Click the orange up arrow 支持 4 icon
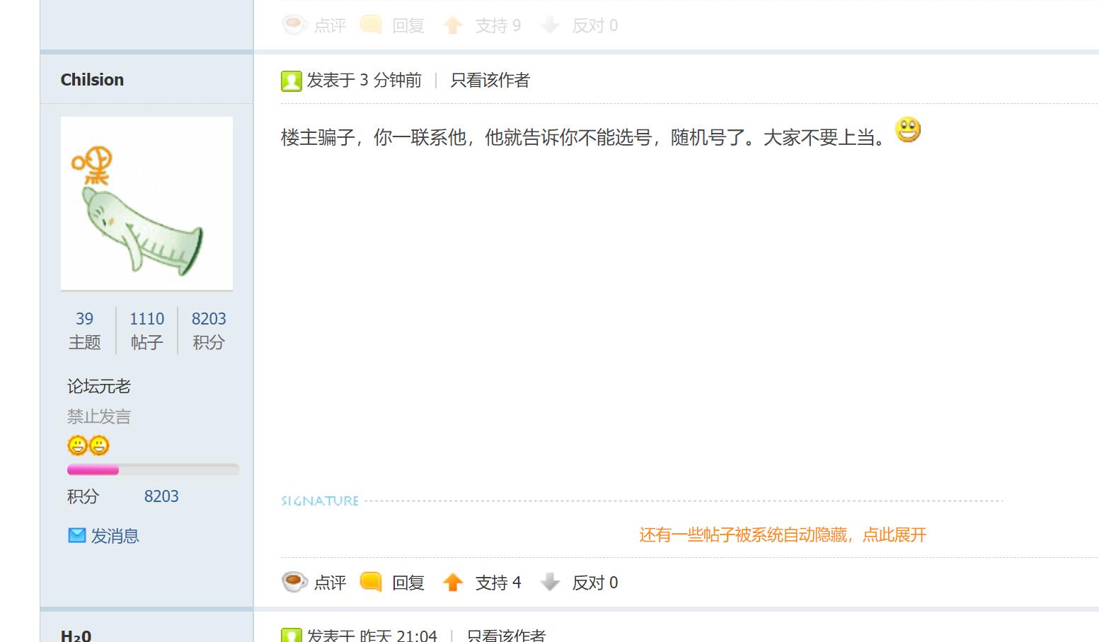Image resolution: width=1099 pixels, height=642 pixels. coord(453,582)
